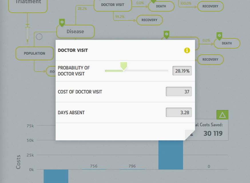
Task: Select the Death node on the right side
Action: tap(227, 43)
